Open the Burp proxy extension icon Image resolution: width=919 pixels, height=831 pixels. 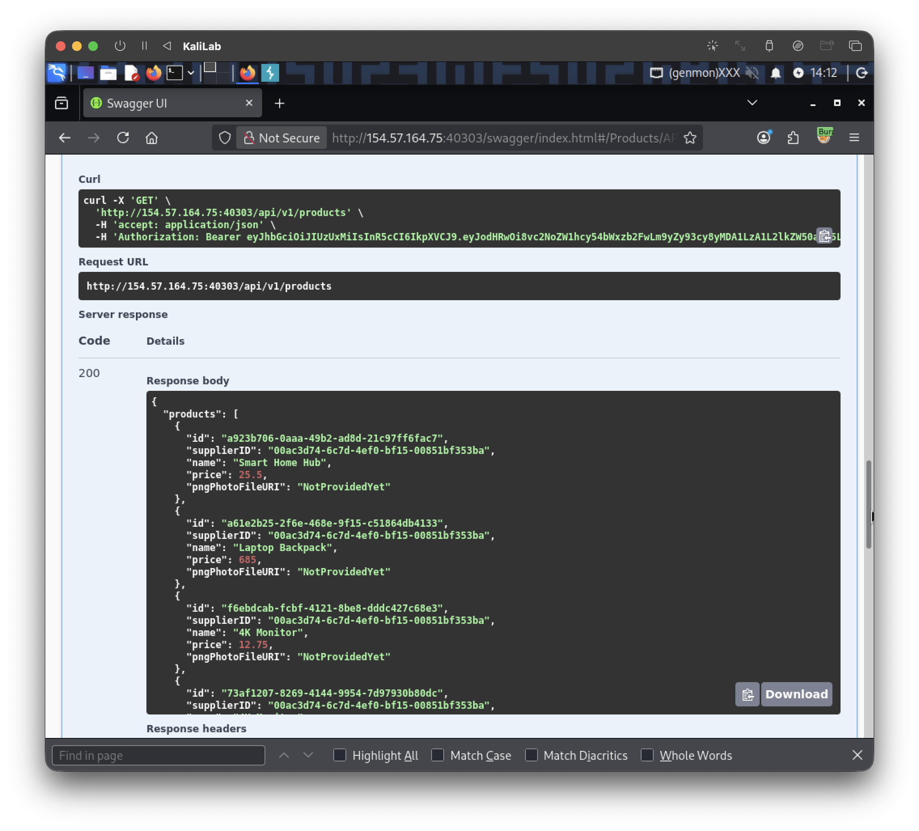pyautogui.click(x=825, y=136)
